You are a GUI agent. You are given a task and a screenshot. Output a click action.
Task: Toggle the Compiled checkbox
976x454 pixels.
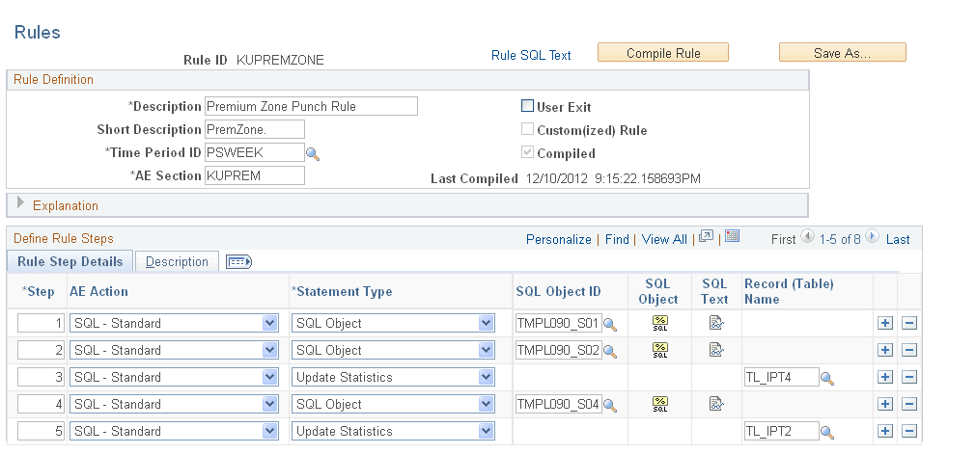click(x=527, y=152)
